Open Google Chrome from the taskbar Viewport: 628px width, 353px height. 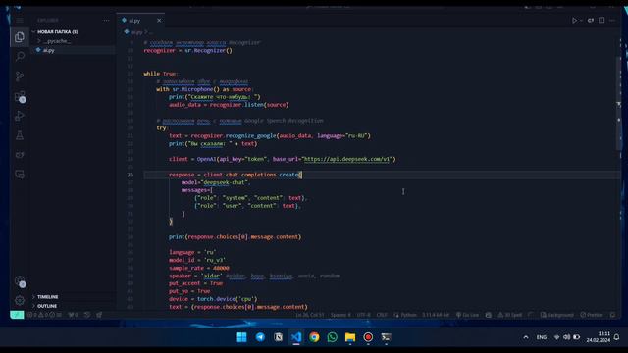pos(314,337)
